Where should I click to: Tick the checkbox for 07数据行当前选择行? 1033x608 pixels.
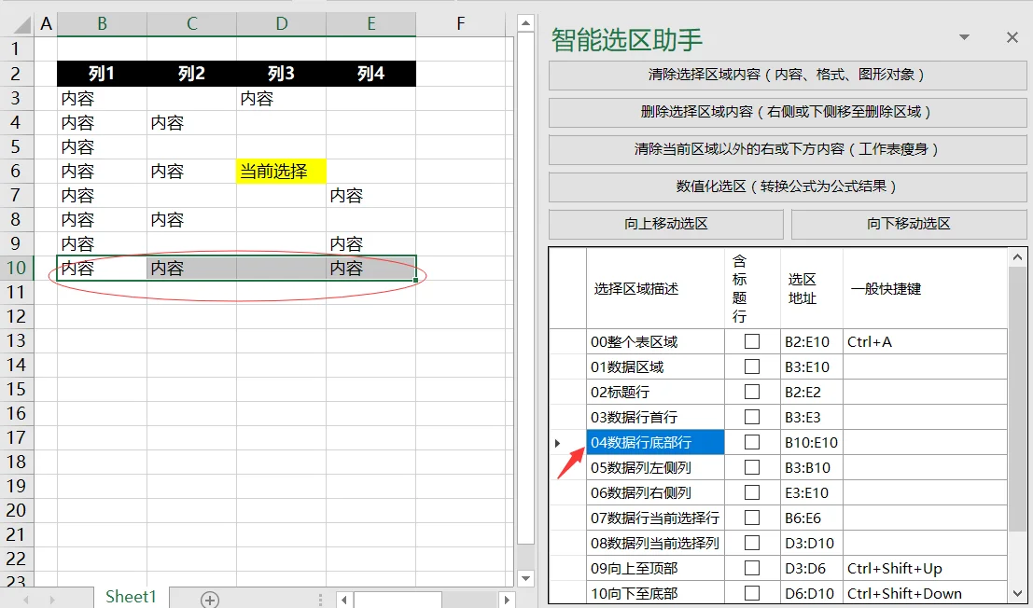click(x=752, y=518)
